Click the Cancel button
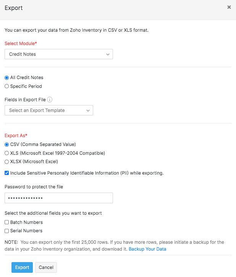236x277 pixels. click(46, 267)
